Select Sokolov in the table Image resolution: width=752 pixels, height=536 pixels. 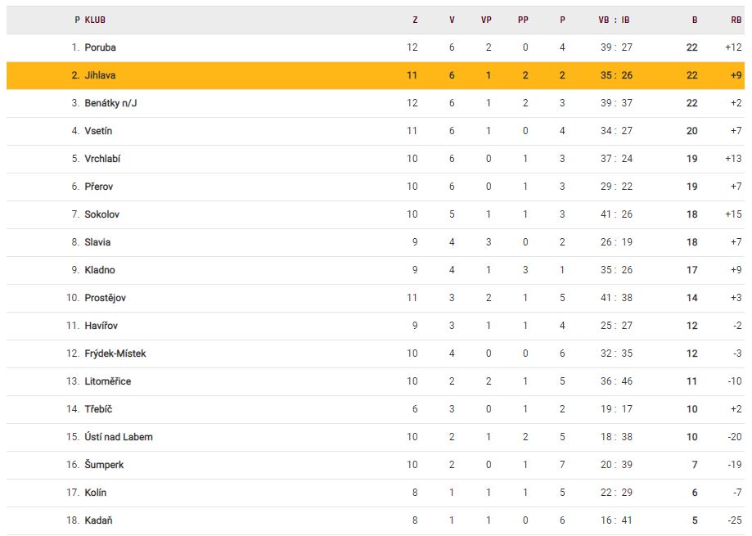102,214
